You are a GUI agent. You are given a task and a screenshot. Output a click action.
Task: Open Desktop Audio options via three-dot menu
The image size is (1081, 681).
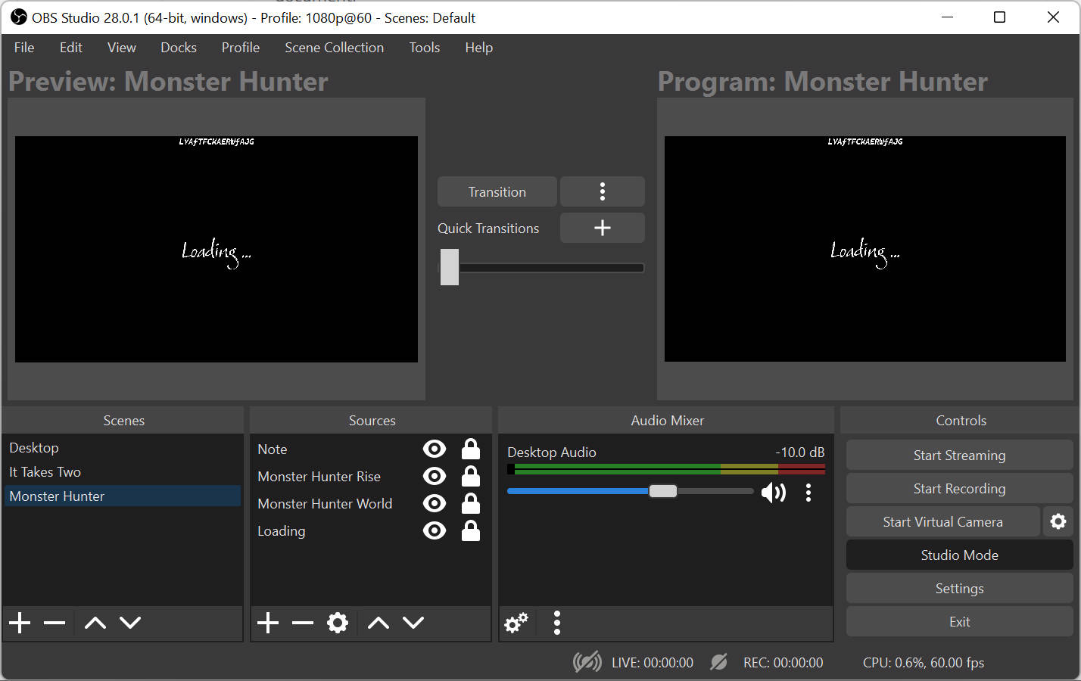[808, 492]
